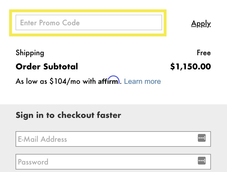Click the Enter Promo Code field
227x172 pixels.
pos(89,22)
